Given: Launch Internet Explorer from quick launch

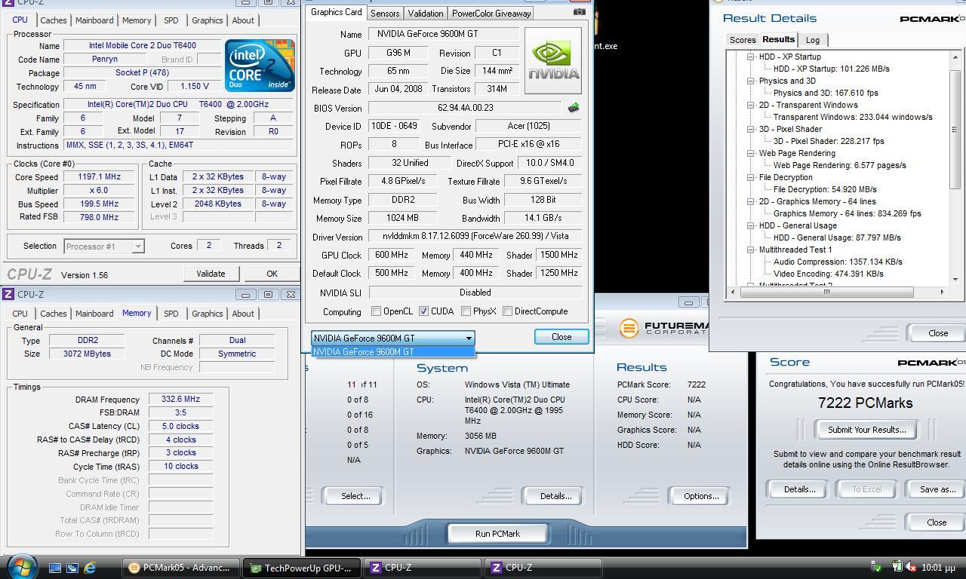Looking at the screenshot, I should 90,568.
